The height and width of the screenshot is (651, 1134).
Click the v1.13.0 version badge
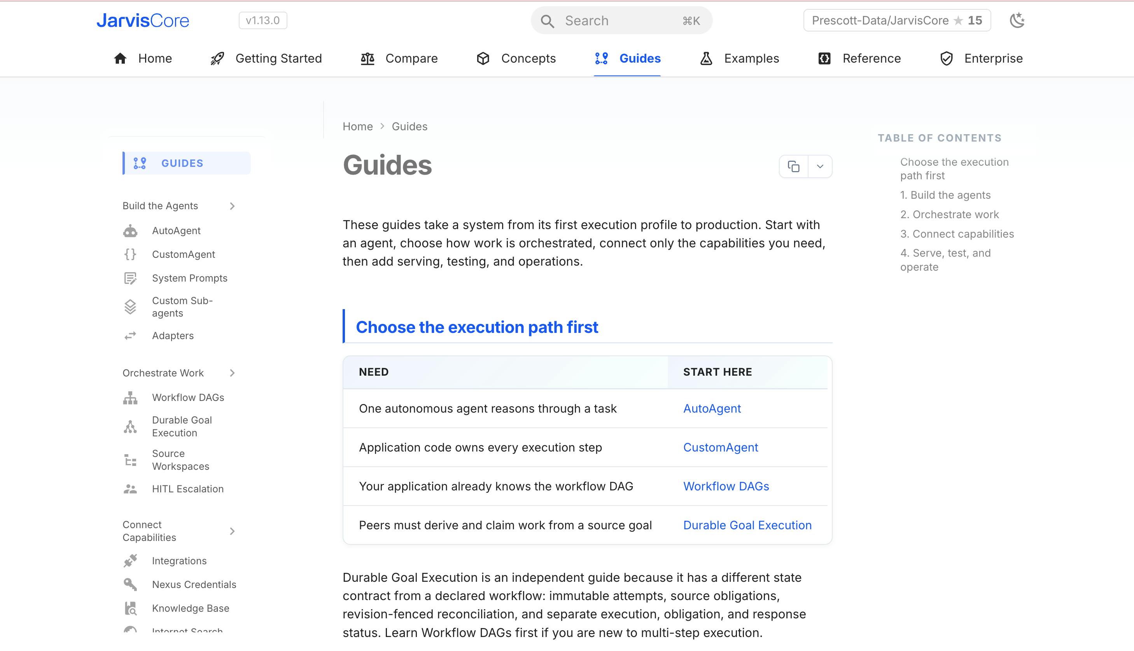click(x=263, y=21)
